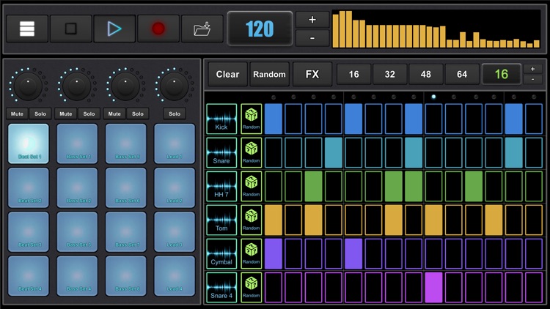Trigger the Beat Set 3 pad

29,232
